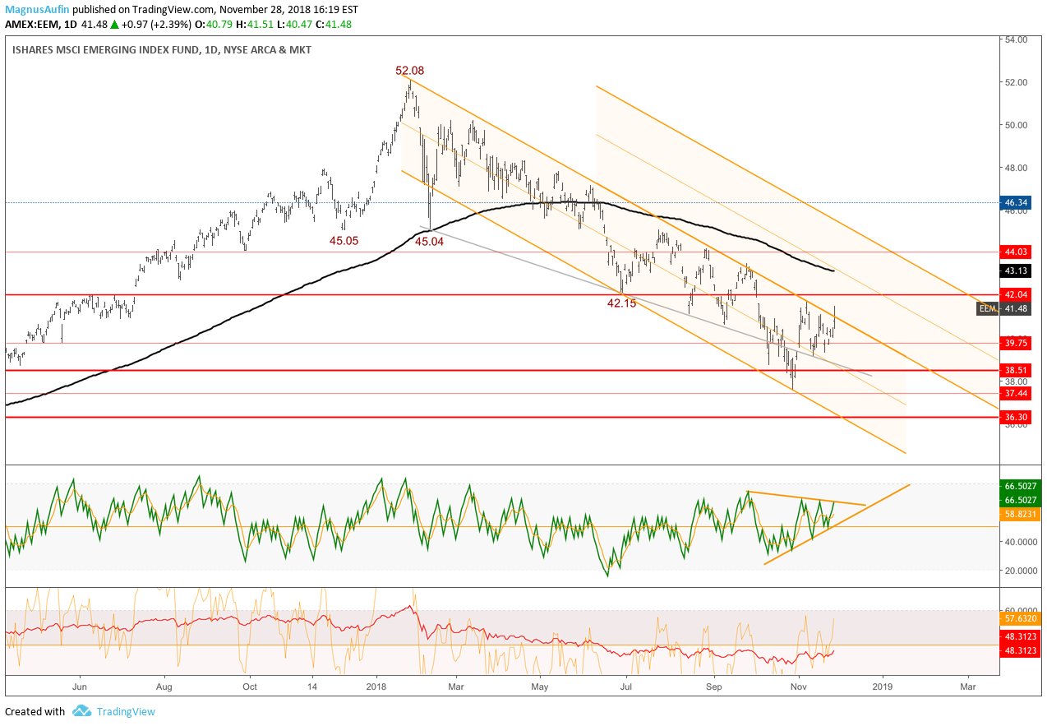Click the 2018 time axis label
Image resolution: width=1047 pixels, height=726 pixels.
point(376,685)
